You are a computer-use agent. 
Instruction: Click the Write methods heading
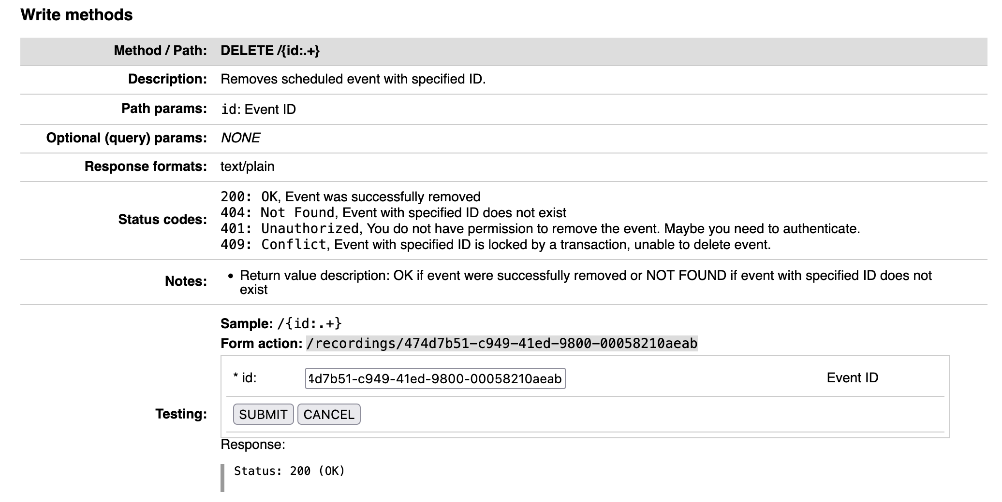point(76,14)
